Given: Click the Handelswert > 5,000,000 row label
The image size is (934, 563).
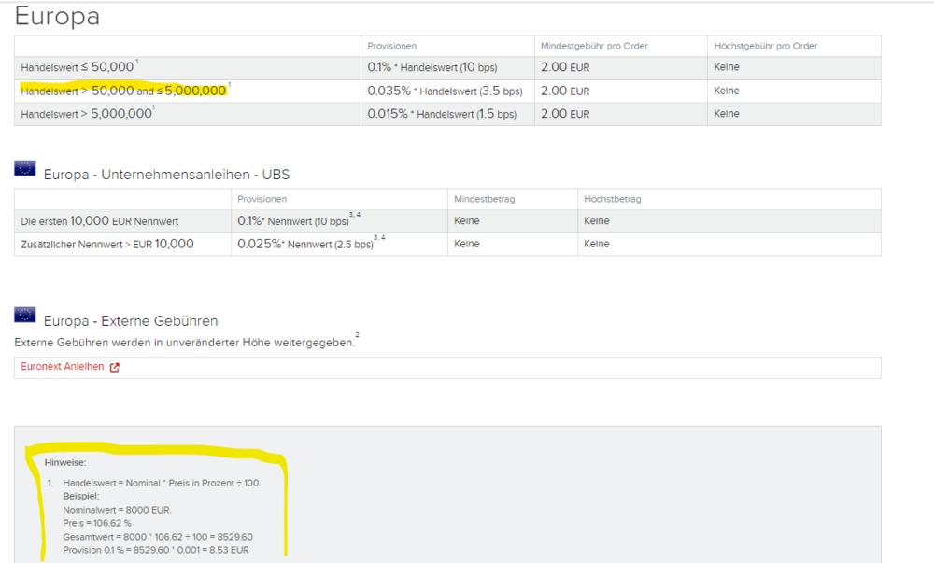Looking at the screenshot, I should [88, 114].
